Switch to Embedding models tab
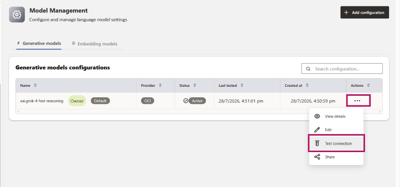 tap(94, 44)
